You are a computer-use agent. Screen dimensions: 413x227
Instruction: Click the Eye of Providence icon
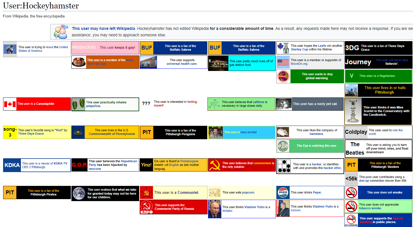pyautogui.click(x=284, y=146)
